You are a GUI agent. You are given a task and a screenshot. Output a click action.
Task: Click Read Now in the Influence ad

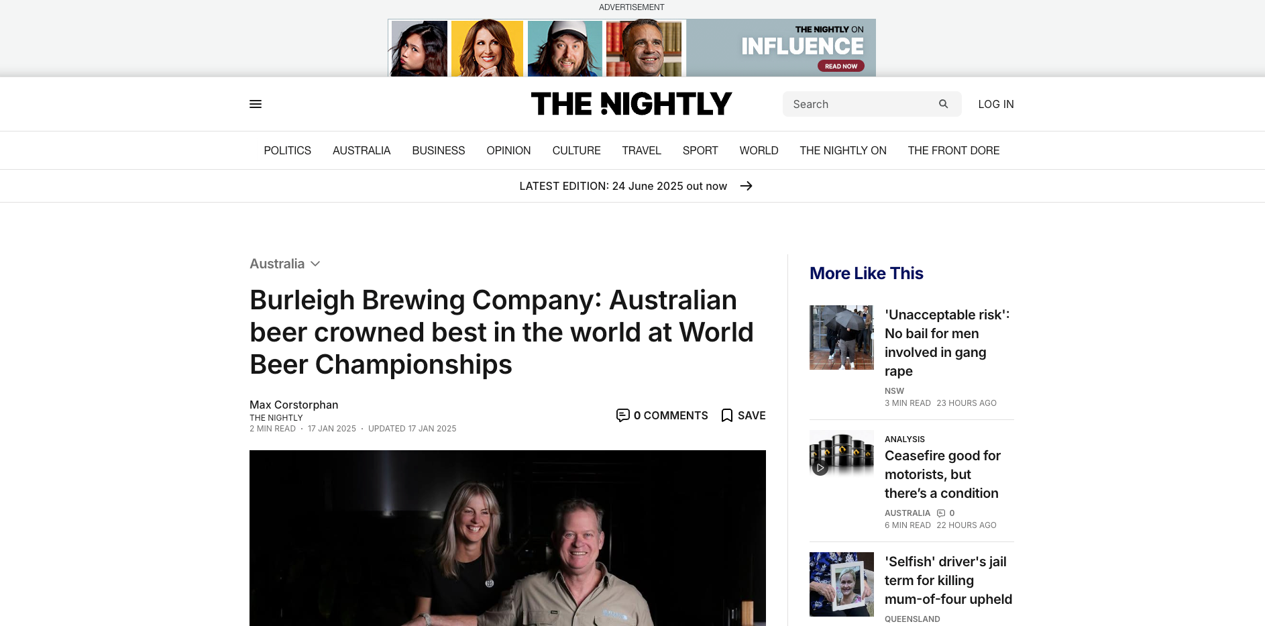[x=840, y=66]
